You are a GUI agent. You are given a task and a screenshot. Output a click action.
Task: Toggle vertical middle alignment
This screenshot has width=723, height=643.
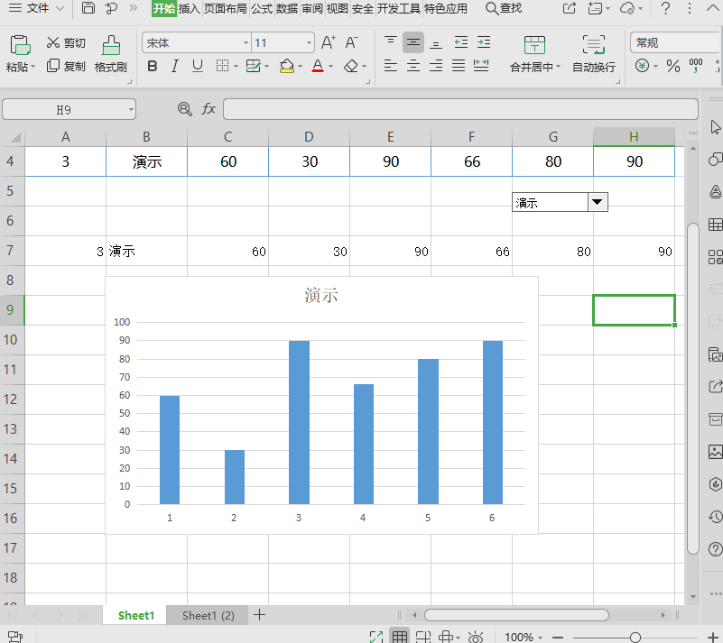pos(413,42)
